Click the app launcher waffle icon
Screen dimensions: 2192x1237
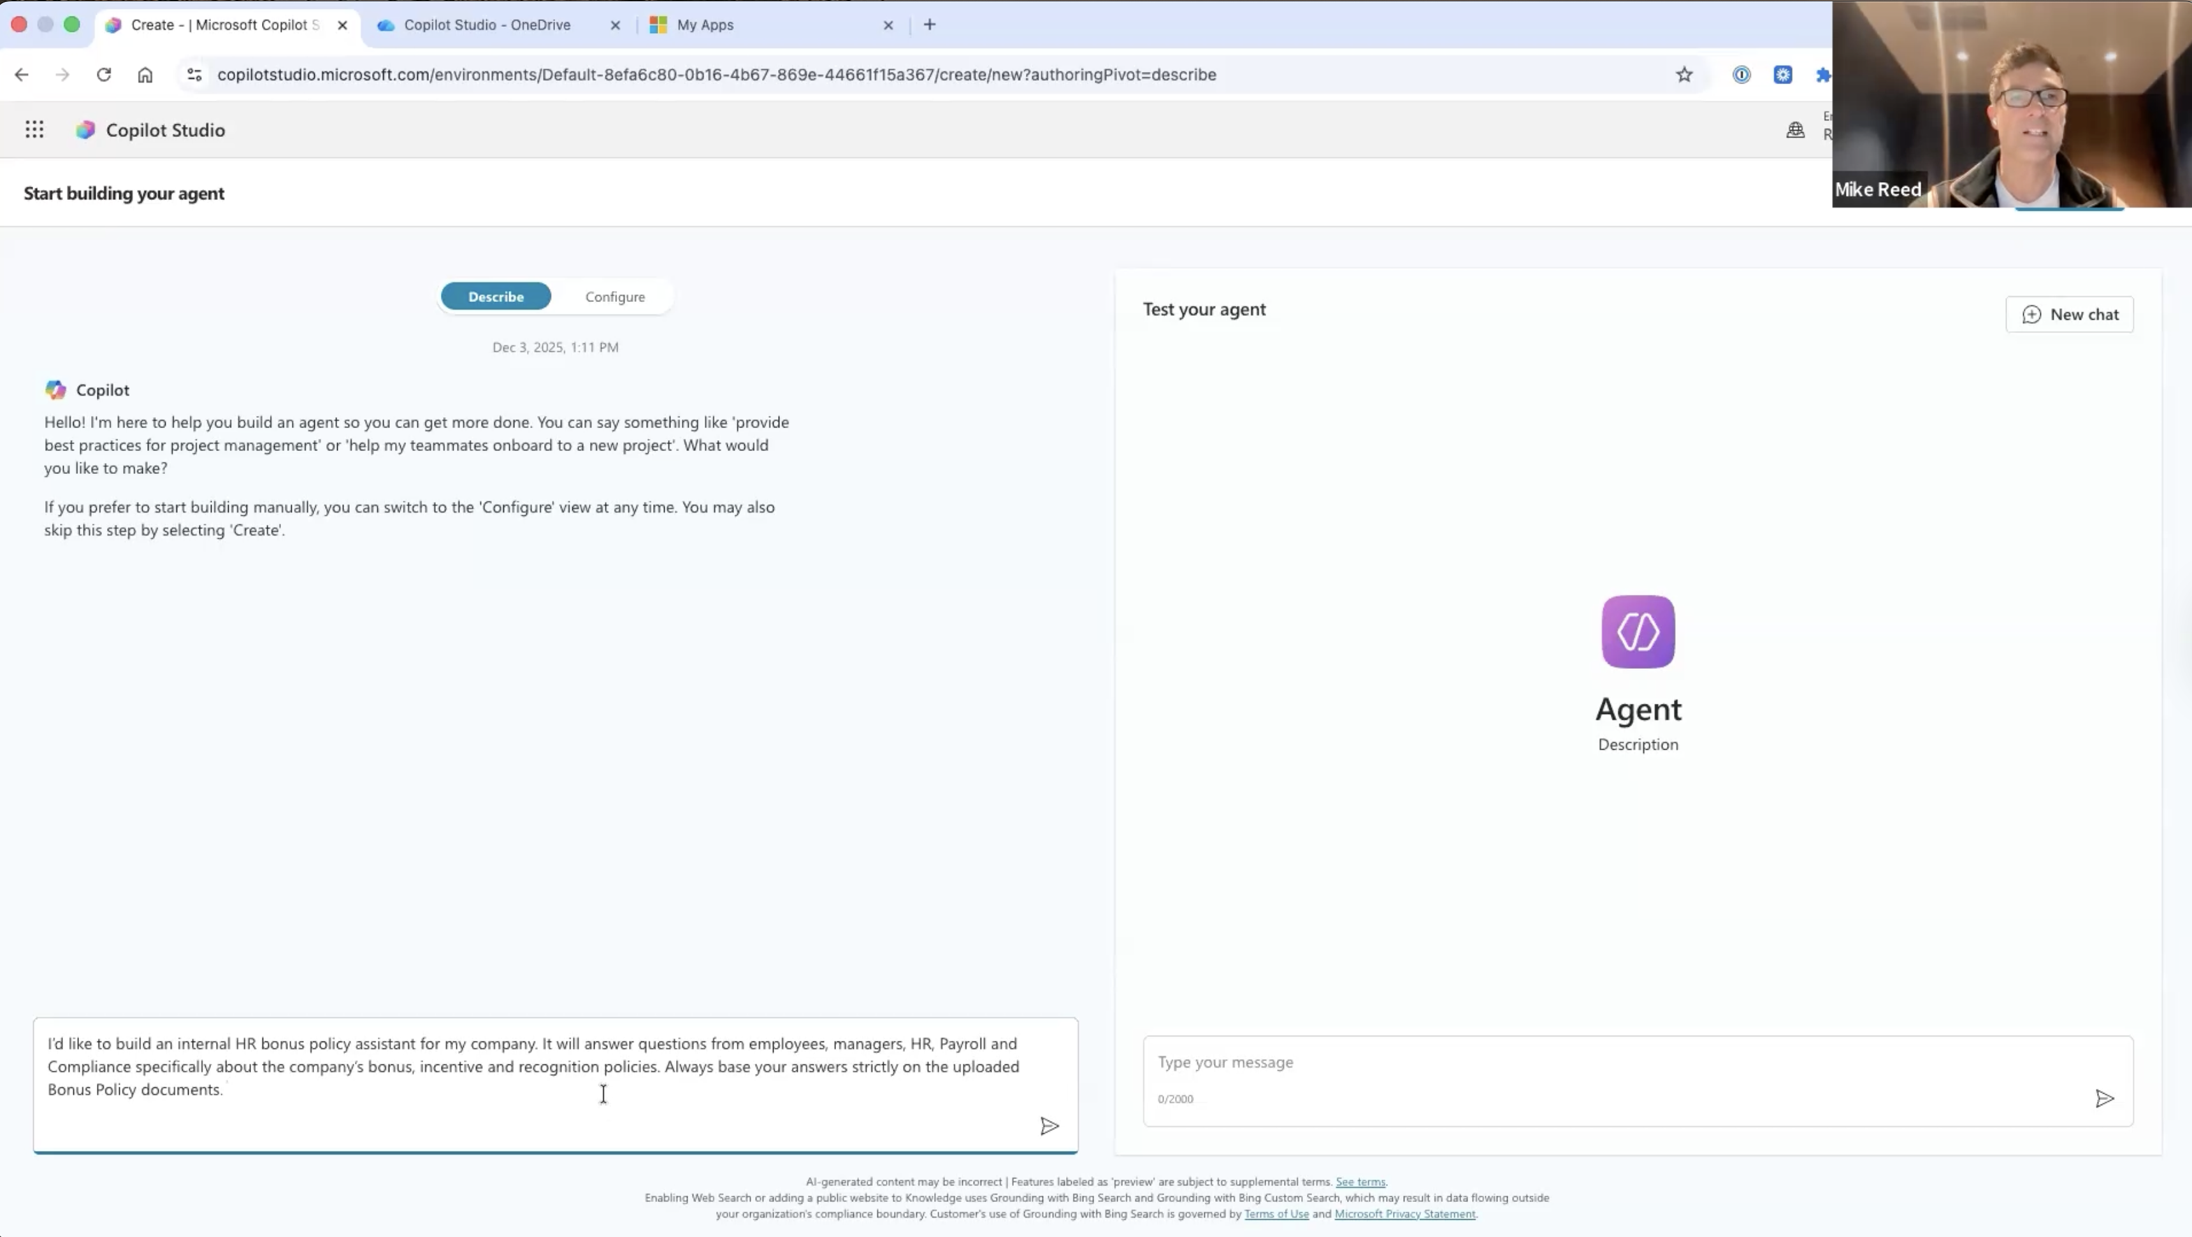(x=34, y=129)
